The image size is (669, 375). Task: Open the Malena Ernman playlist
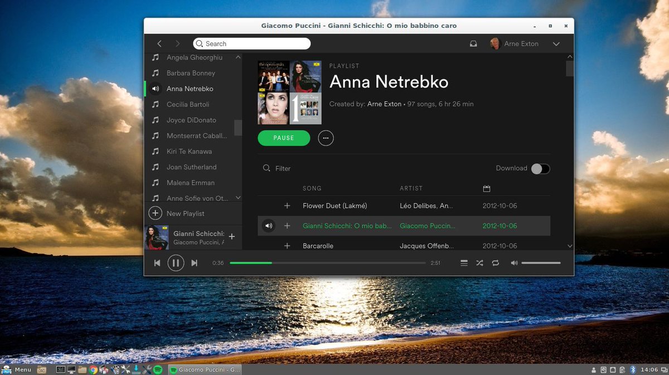pos(190,182)
